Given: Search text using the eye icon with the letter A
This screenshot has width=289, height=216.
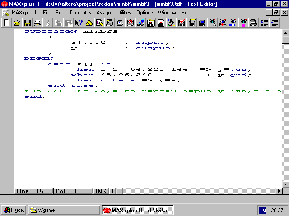Looking at the screenshot, I should [213, 23].
